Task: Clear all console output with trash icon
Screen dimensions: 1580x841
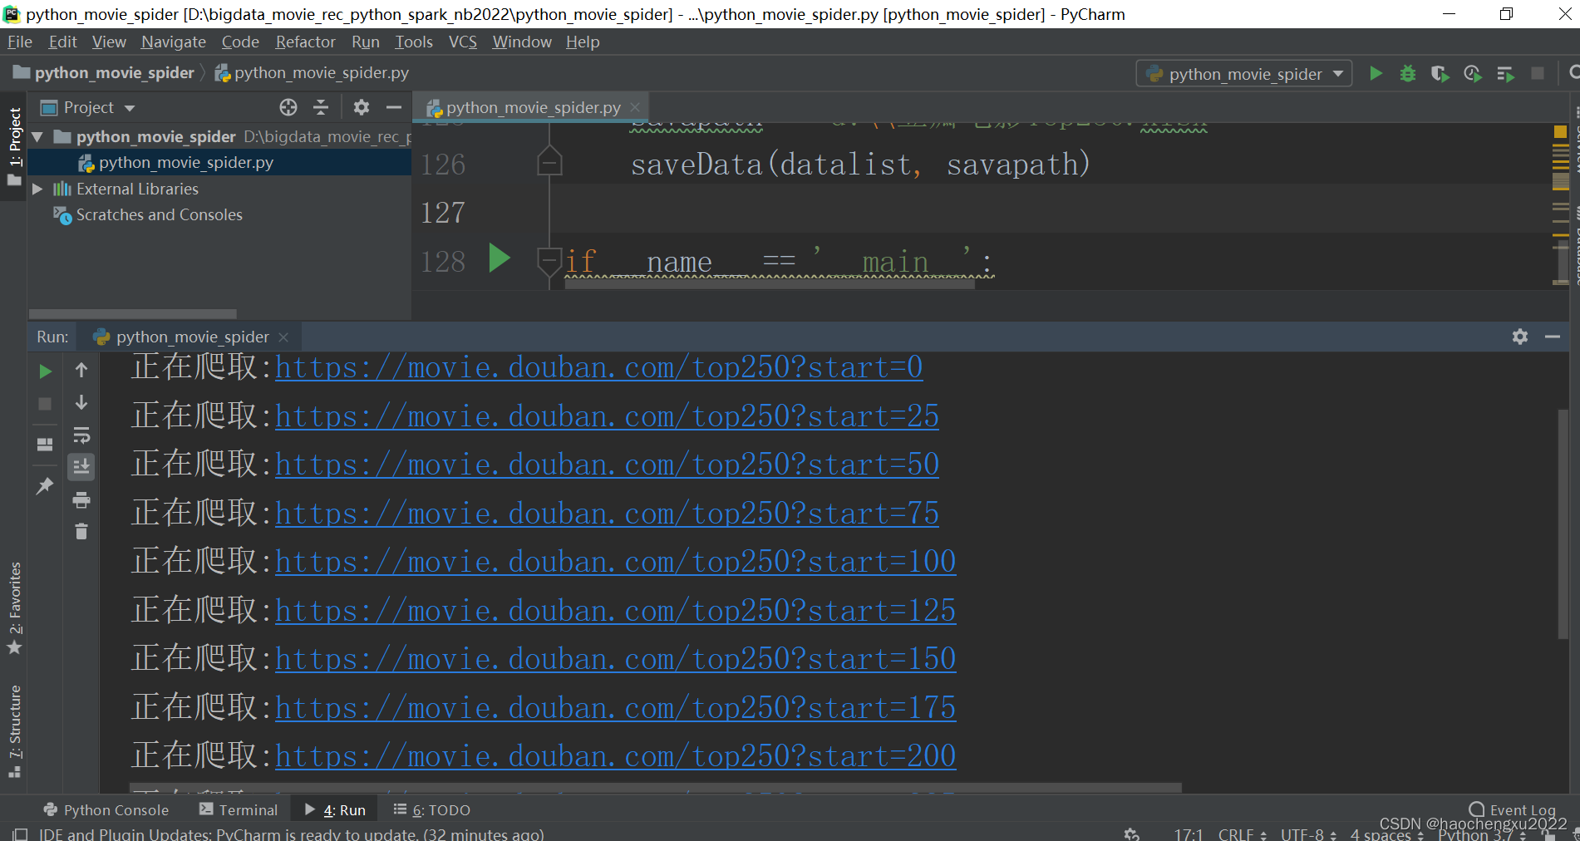Action: [81, 531]
